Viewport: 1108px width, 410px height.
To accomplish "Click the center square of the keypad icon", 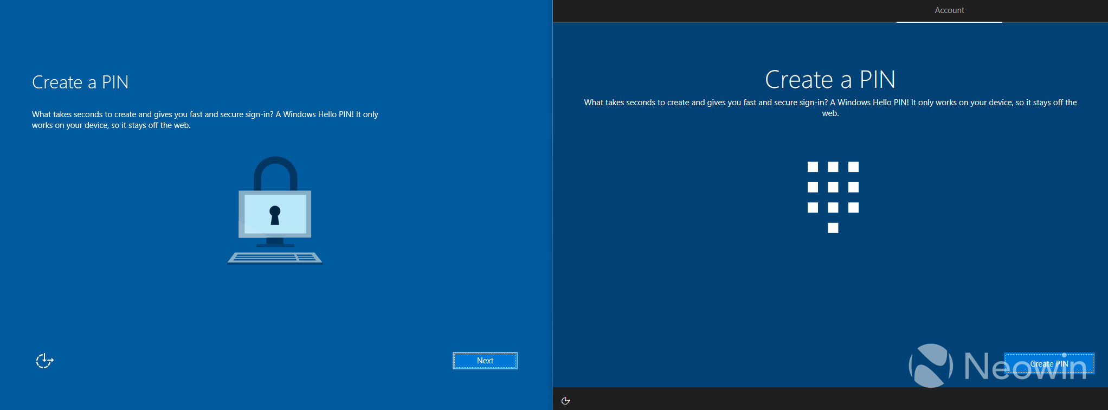I will point(833,187).
